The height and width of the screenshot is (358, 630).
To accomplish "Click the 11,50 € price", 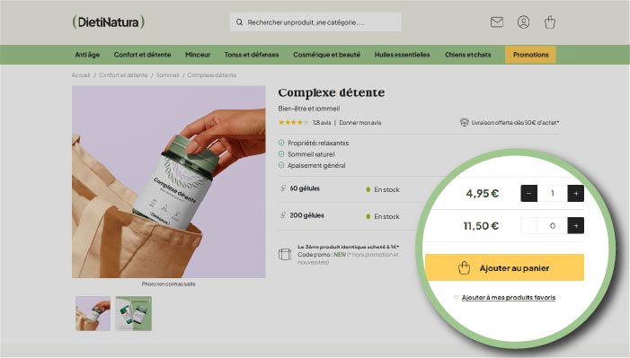I will pos(481,225).
